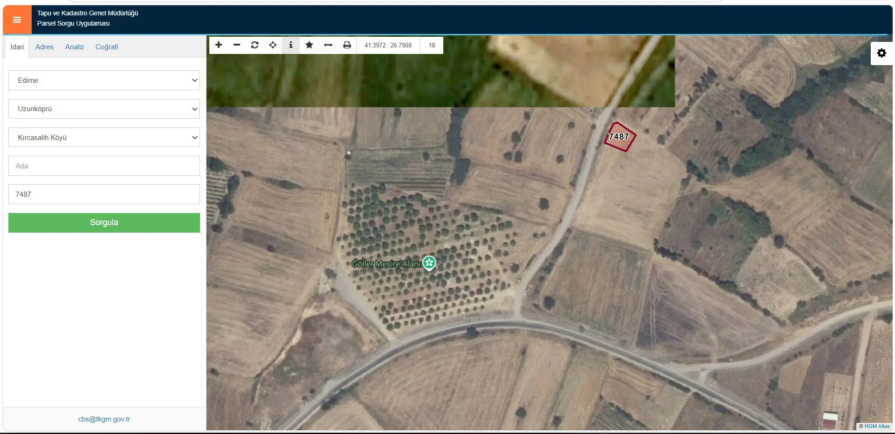The image size is (895, 434).
Task: Open the orange hamburger menu
Action: pos(17,20)
